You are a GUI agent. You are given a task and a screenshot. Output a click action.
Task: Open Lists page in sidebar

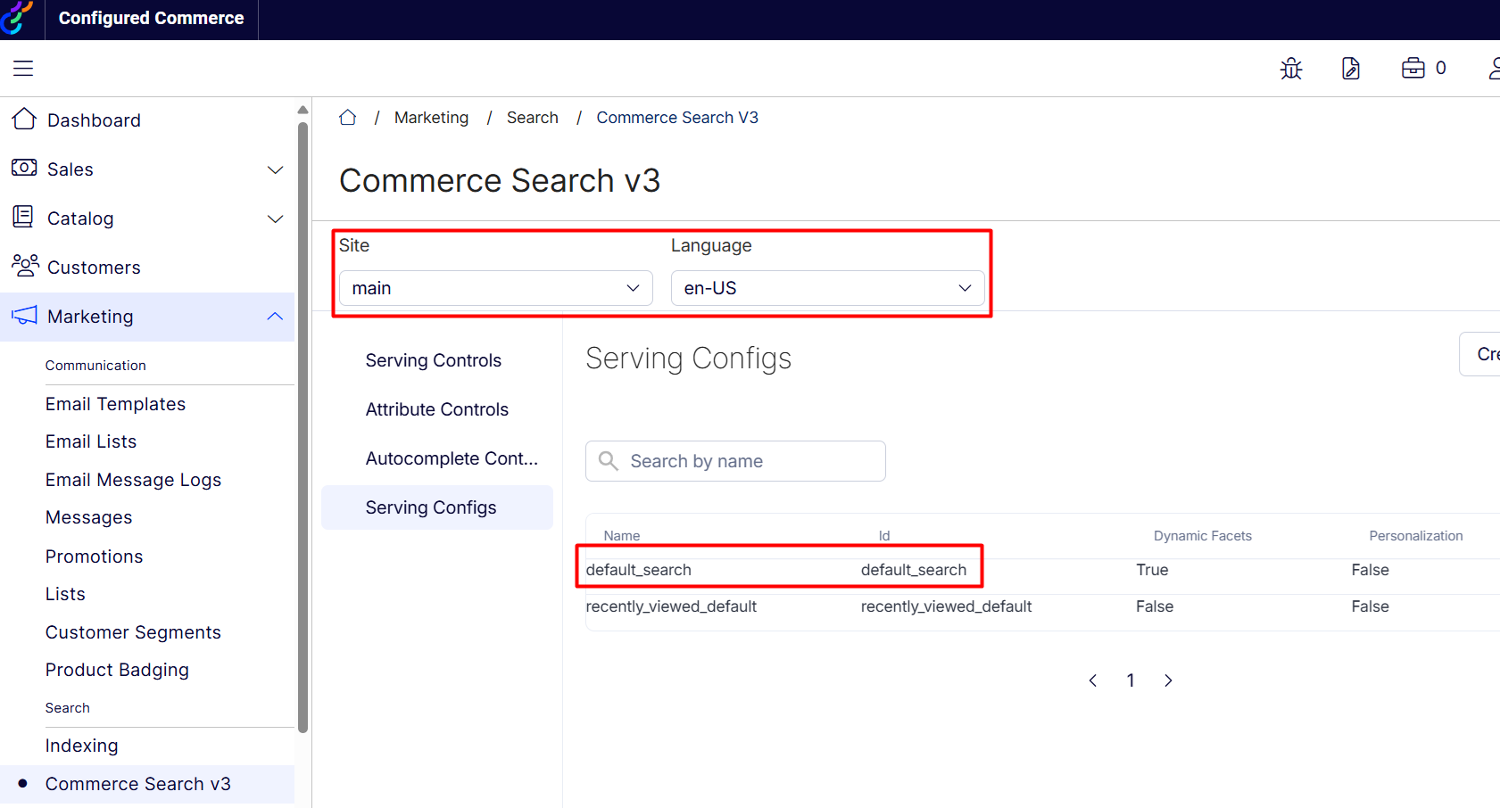(x=66, y=594)
